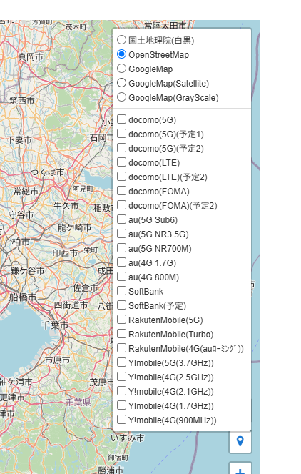Viewport: 301px width, 474px height.
Task: Check RakutenMobile(5G) overlay
Action: pyautogui.click(x=121, y=320)
